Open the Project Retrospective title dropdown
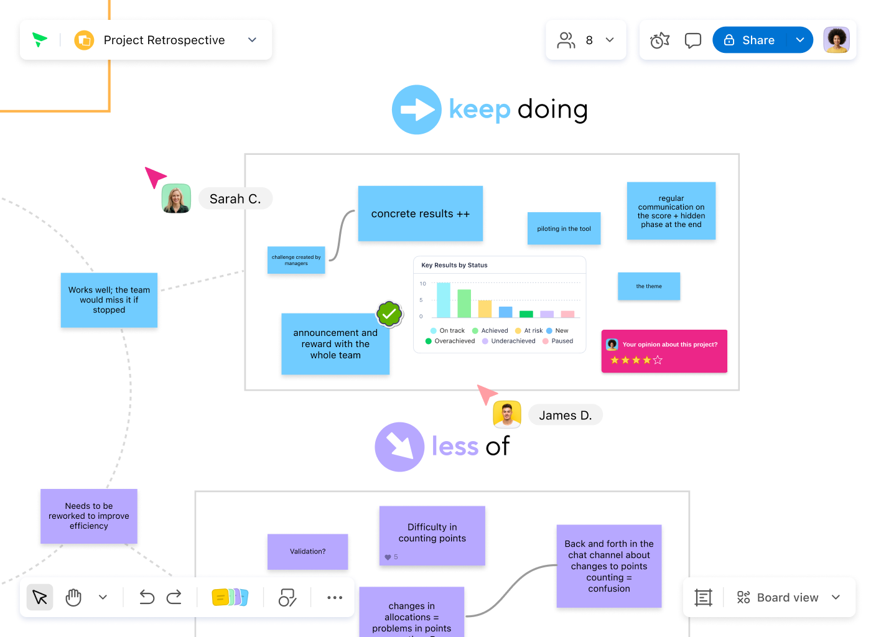Viewport: 876px width, 637px height. pos(252,40)
